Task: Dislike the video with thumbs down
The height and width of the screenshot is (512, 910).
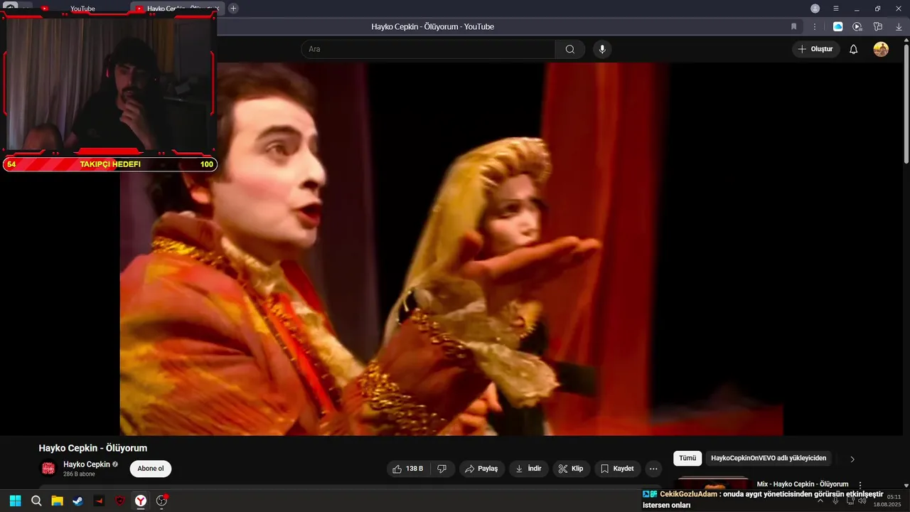Action: tap(441, 469)
